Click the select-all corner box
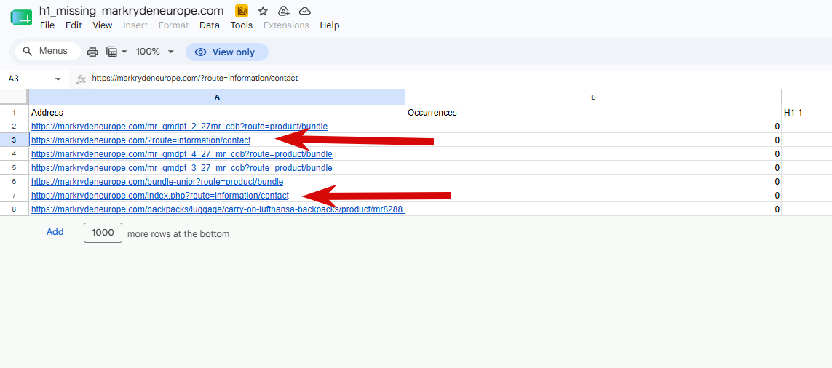Viewport: 832px width, 368px height. coord(15,97)
